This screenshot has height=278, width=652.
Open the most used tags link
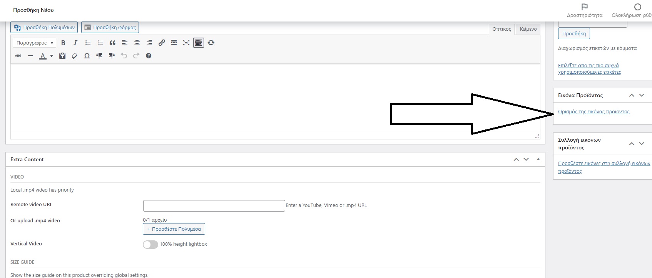click(x=589, y=69)
